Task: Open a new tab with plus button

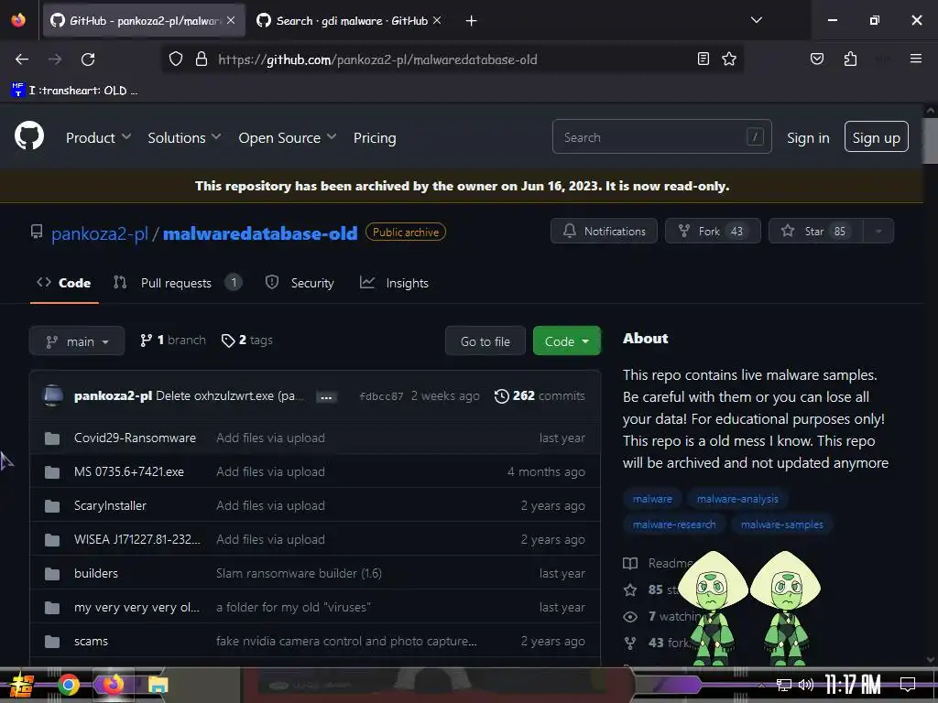Action: pyautogui.click(x=472, y=21)
